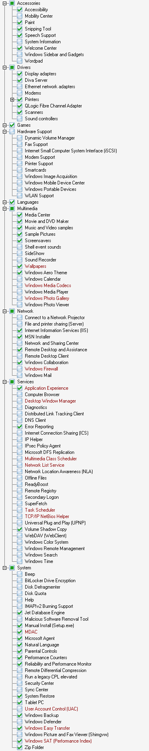Select Network and Sharing Center item
The width and height of the screenshot is (149, 751).
point(52,343)
